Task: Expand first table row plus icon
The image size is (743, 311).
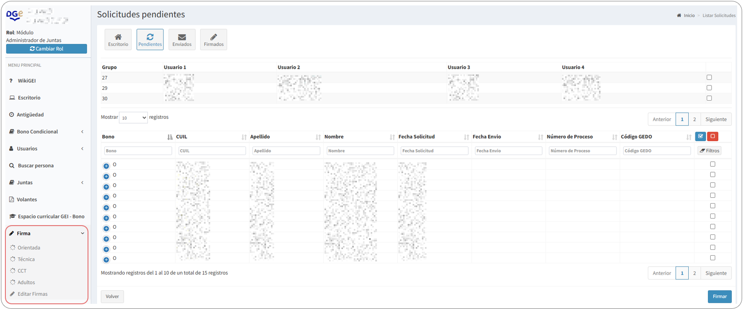Action: pyautogui.click(x=106, y=166)
